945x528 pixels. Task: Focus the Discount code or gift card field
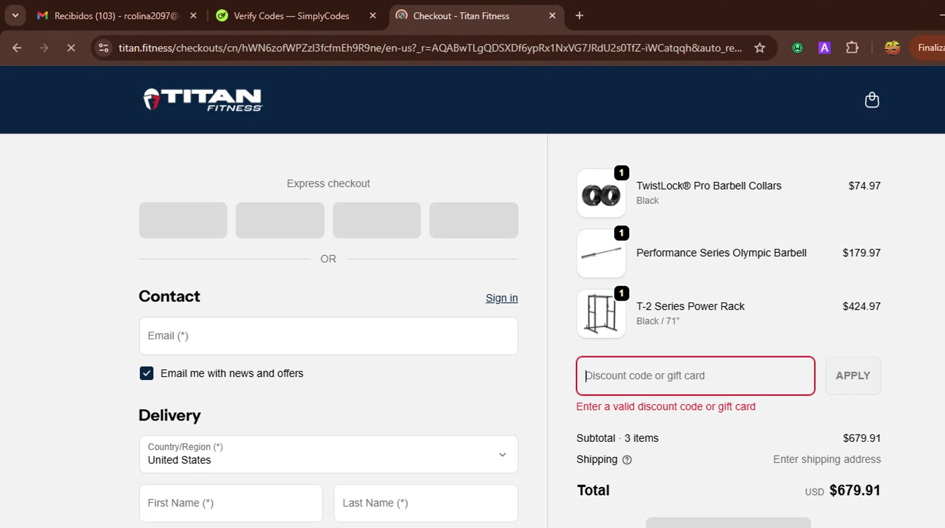click(696, 376)
